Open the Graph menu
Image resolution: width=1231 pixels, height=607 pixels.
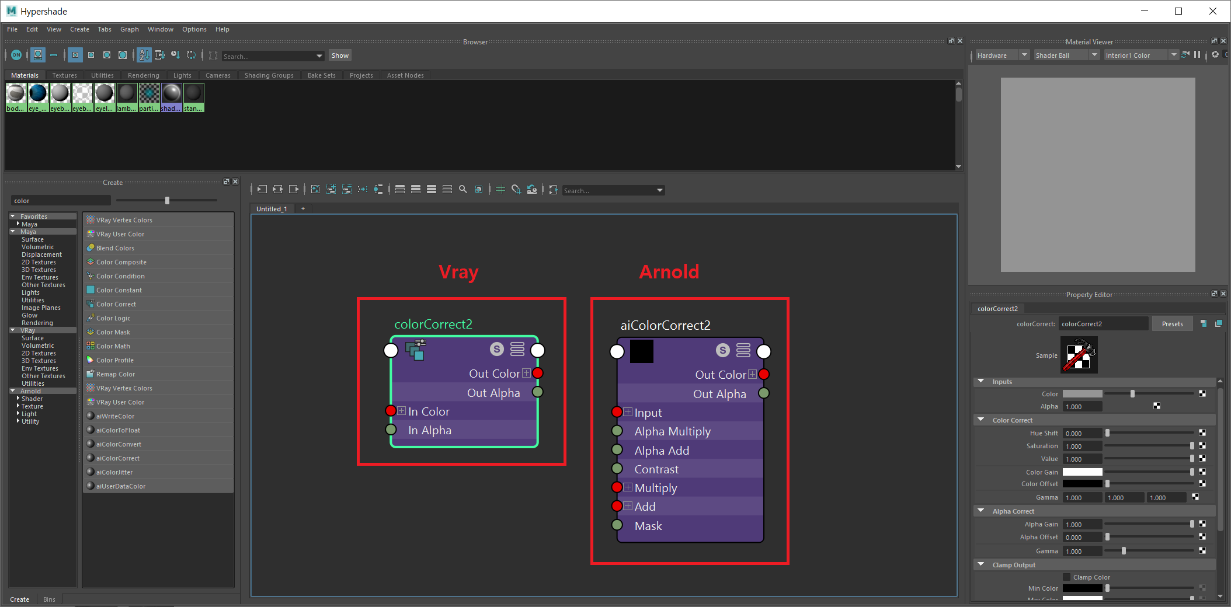[130, 29]
